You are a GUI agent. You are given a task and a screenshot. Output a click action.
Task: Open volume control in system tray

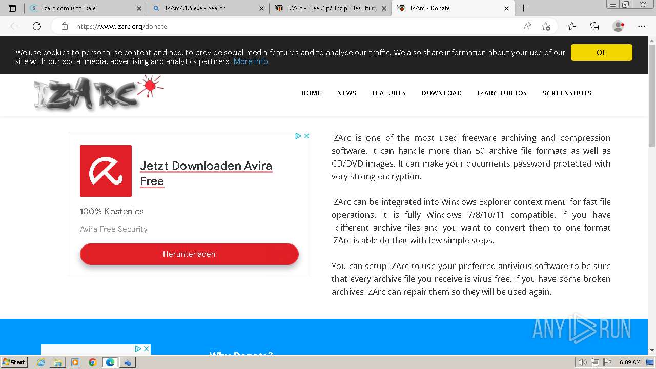pyautogui.click(x=583, y=362)
